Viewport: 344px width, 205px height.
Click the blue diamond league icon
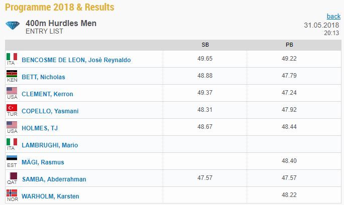[x=13, y=26]
